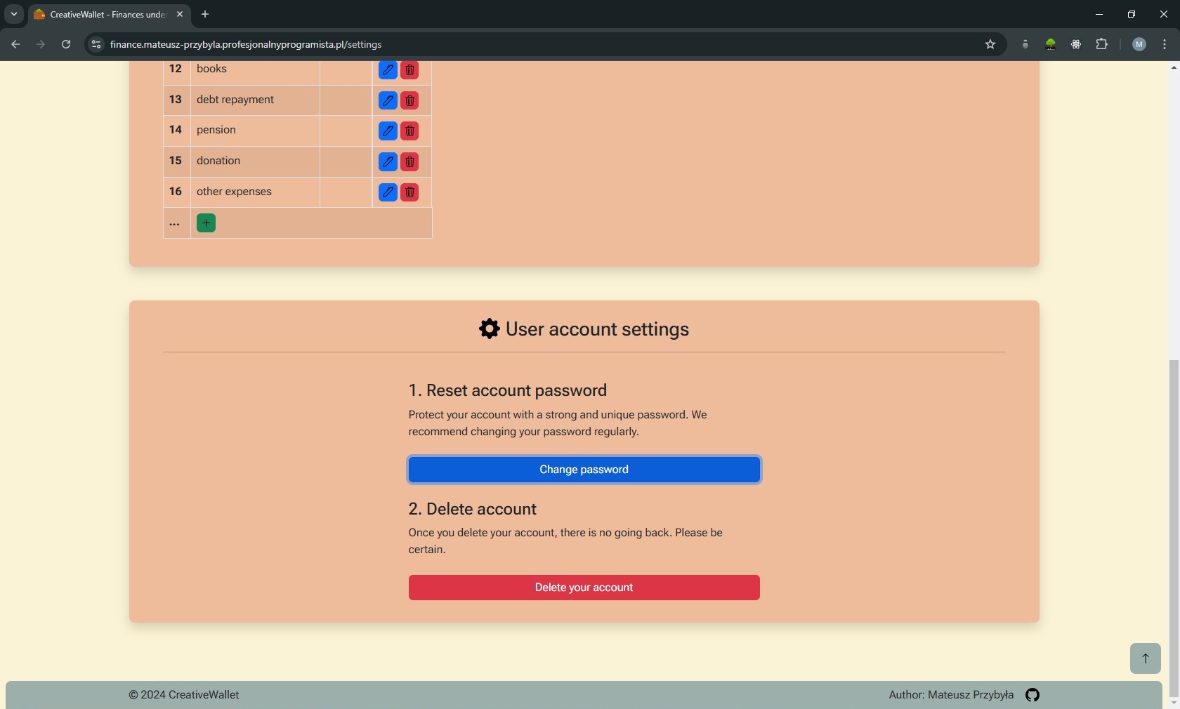Open the browser extensions menu
Viewport: 1180px width, 709px height.
(1101, 44)
